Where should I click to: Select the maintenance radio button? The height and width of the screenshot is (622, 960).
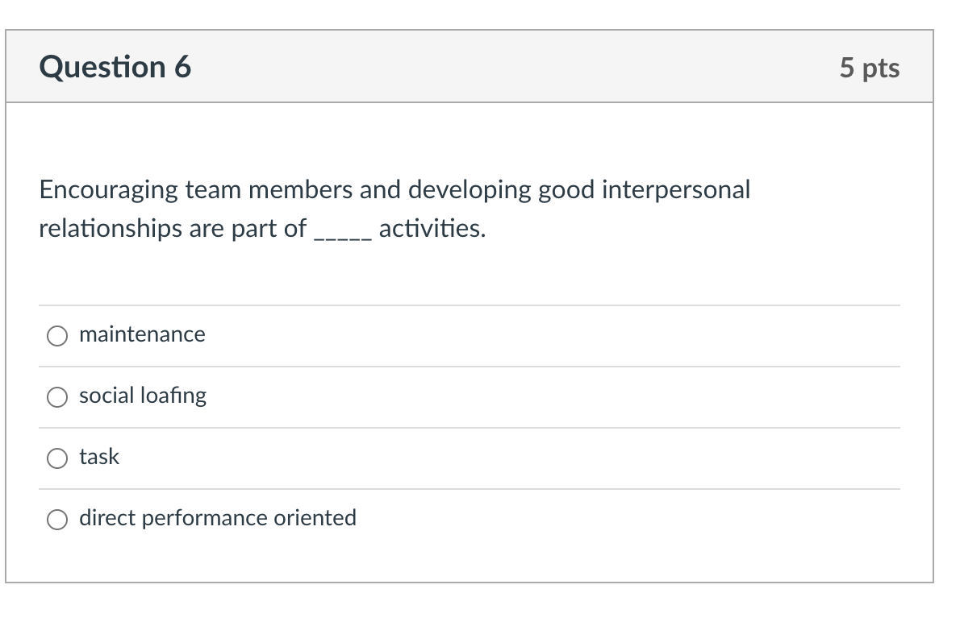(56, 335)
